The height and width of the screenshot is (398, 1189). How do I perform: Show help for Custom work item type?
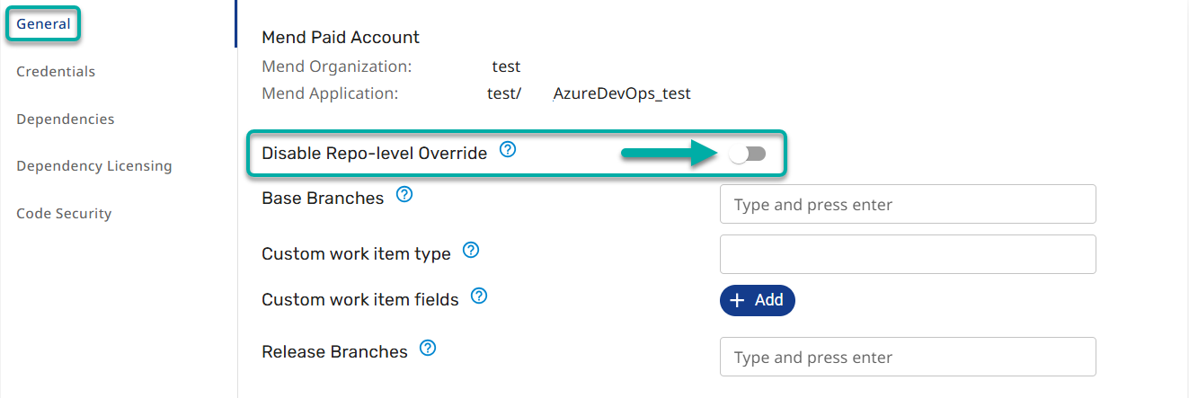click(471, 251)
